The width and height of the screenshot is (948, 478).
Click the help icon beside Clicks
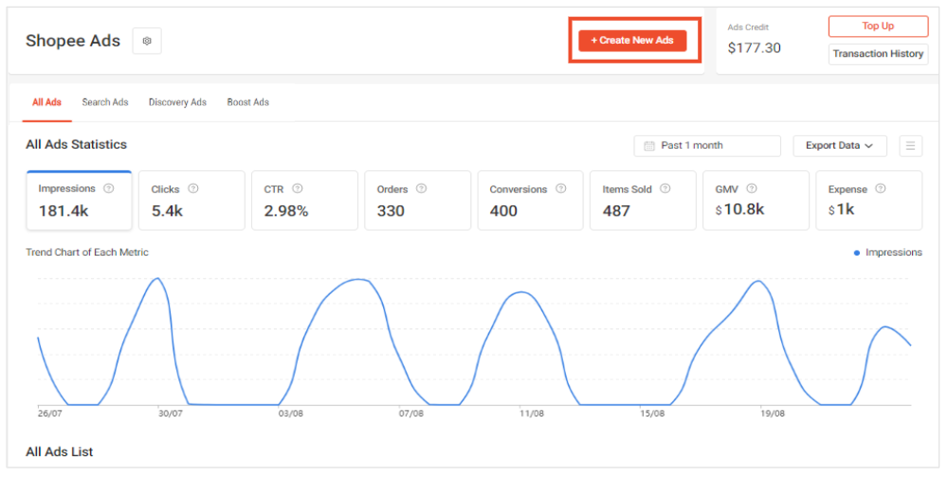tap(192, 188)
